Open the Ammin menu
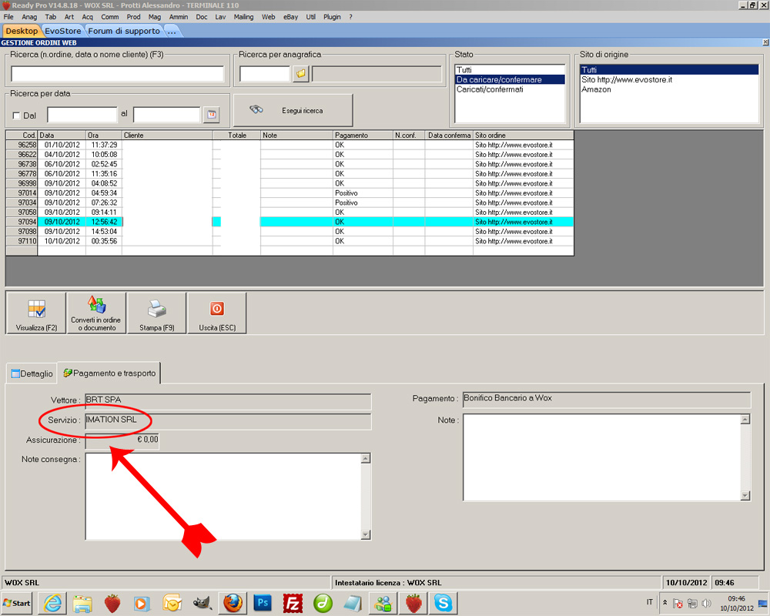This screenshot has width=770, height=616. pos(179,17)
